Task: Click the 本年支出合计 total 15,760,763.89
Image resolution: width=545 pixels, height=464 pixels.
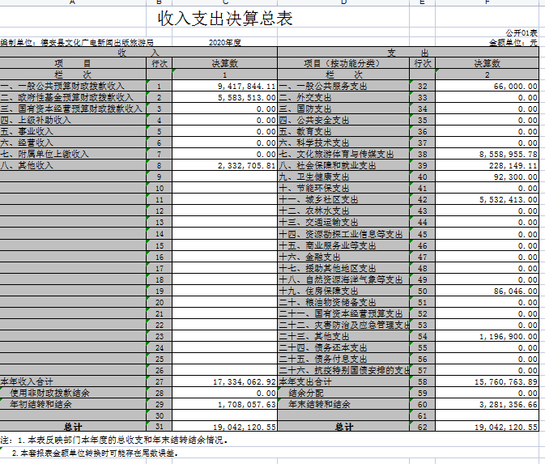Action: click(505, 381)
